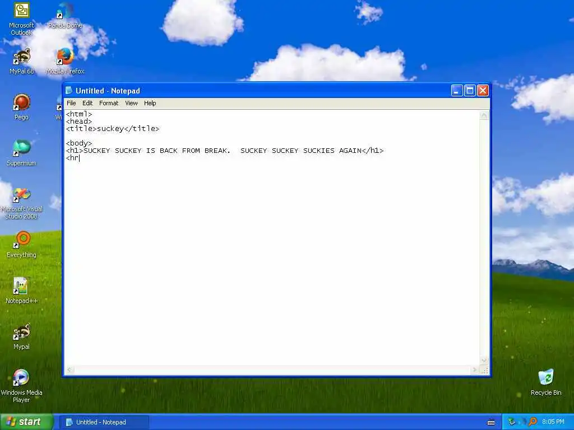Maximize the Notepad window
This screenshot has width=574, height=430.
coord(470,90)
